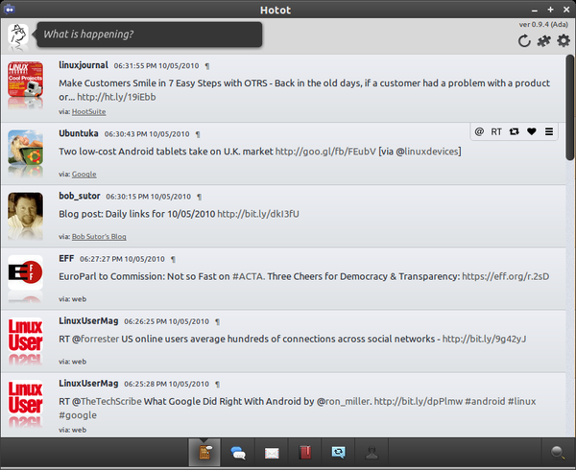Open the #google hashtag

pos(78,415)
